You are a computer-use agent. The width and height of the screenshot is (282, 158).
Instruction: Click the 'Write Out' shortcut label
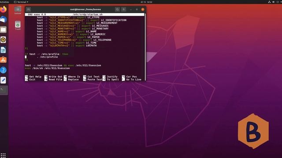coord(55,77)
